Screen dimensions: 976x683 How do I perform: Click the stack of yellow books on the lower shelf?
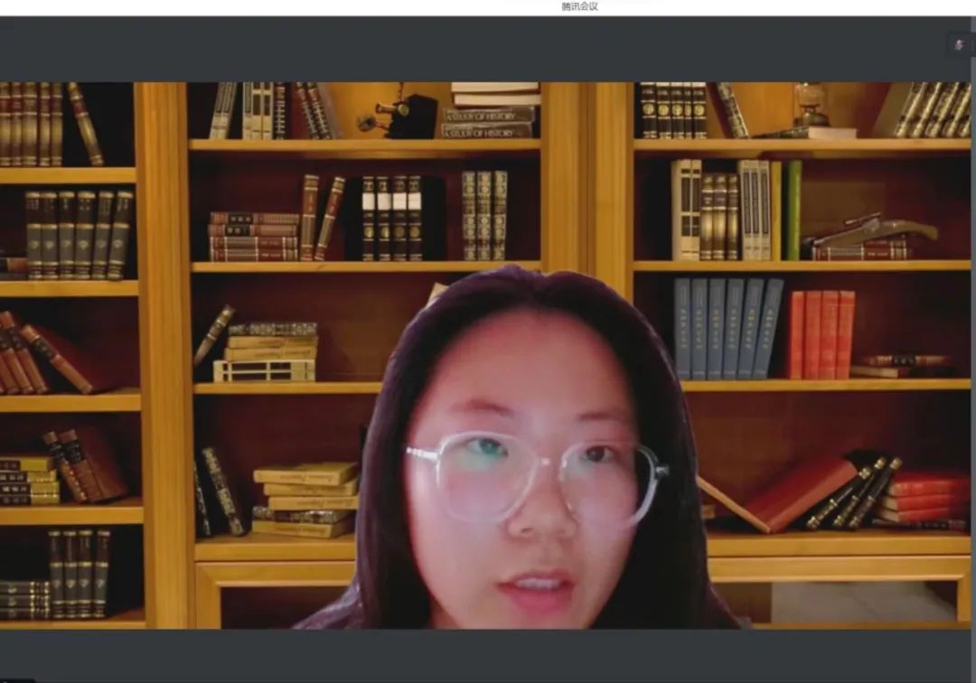pyautogui.click(x=305, y=495)
